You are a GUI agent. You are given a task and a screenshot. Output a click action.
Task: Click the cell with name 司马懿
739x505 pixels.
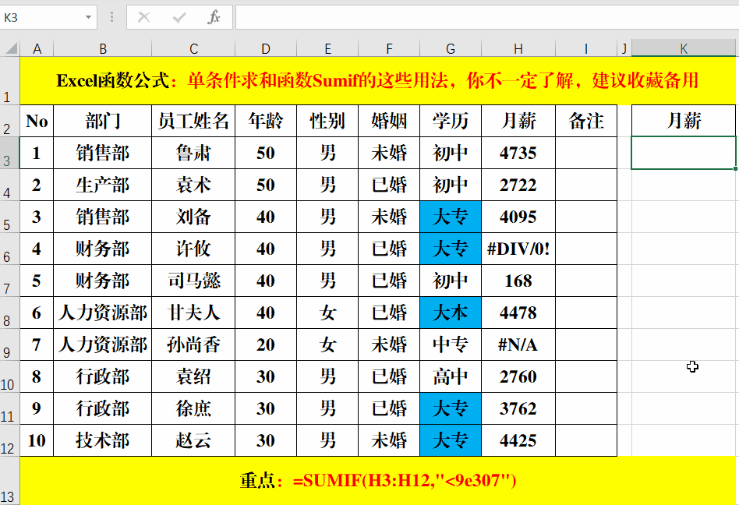tap(193, 281)
